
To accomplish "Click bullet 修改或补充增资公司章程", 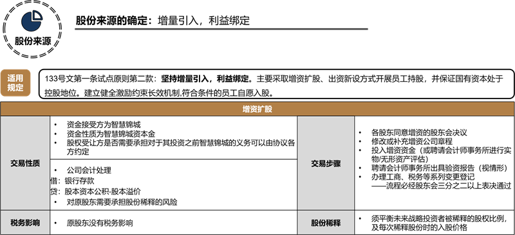I will point(412,142).
